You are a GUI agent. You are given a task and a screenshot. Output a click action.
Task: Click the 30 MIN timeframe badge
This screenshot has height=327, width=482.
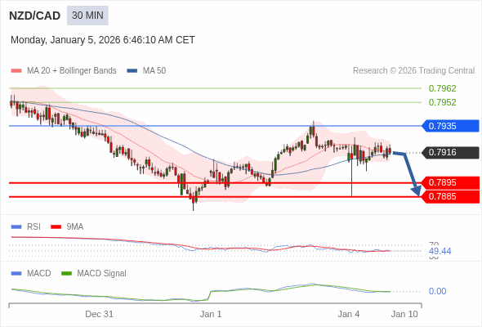87,16
